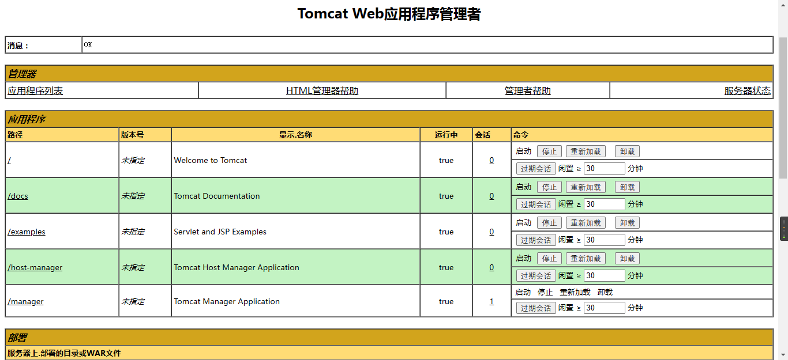Undeploy the /docs application
The width and height of the screenshot is (788, 360).
tap(627, 187)
